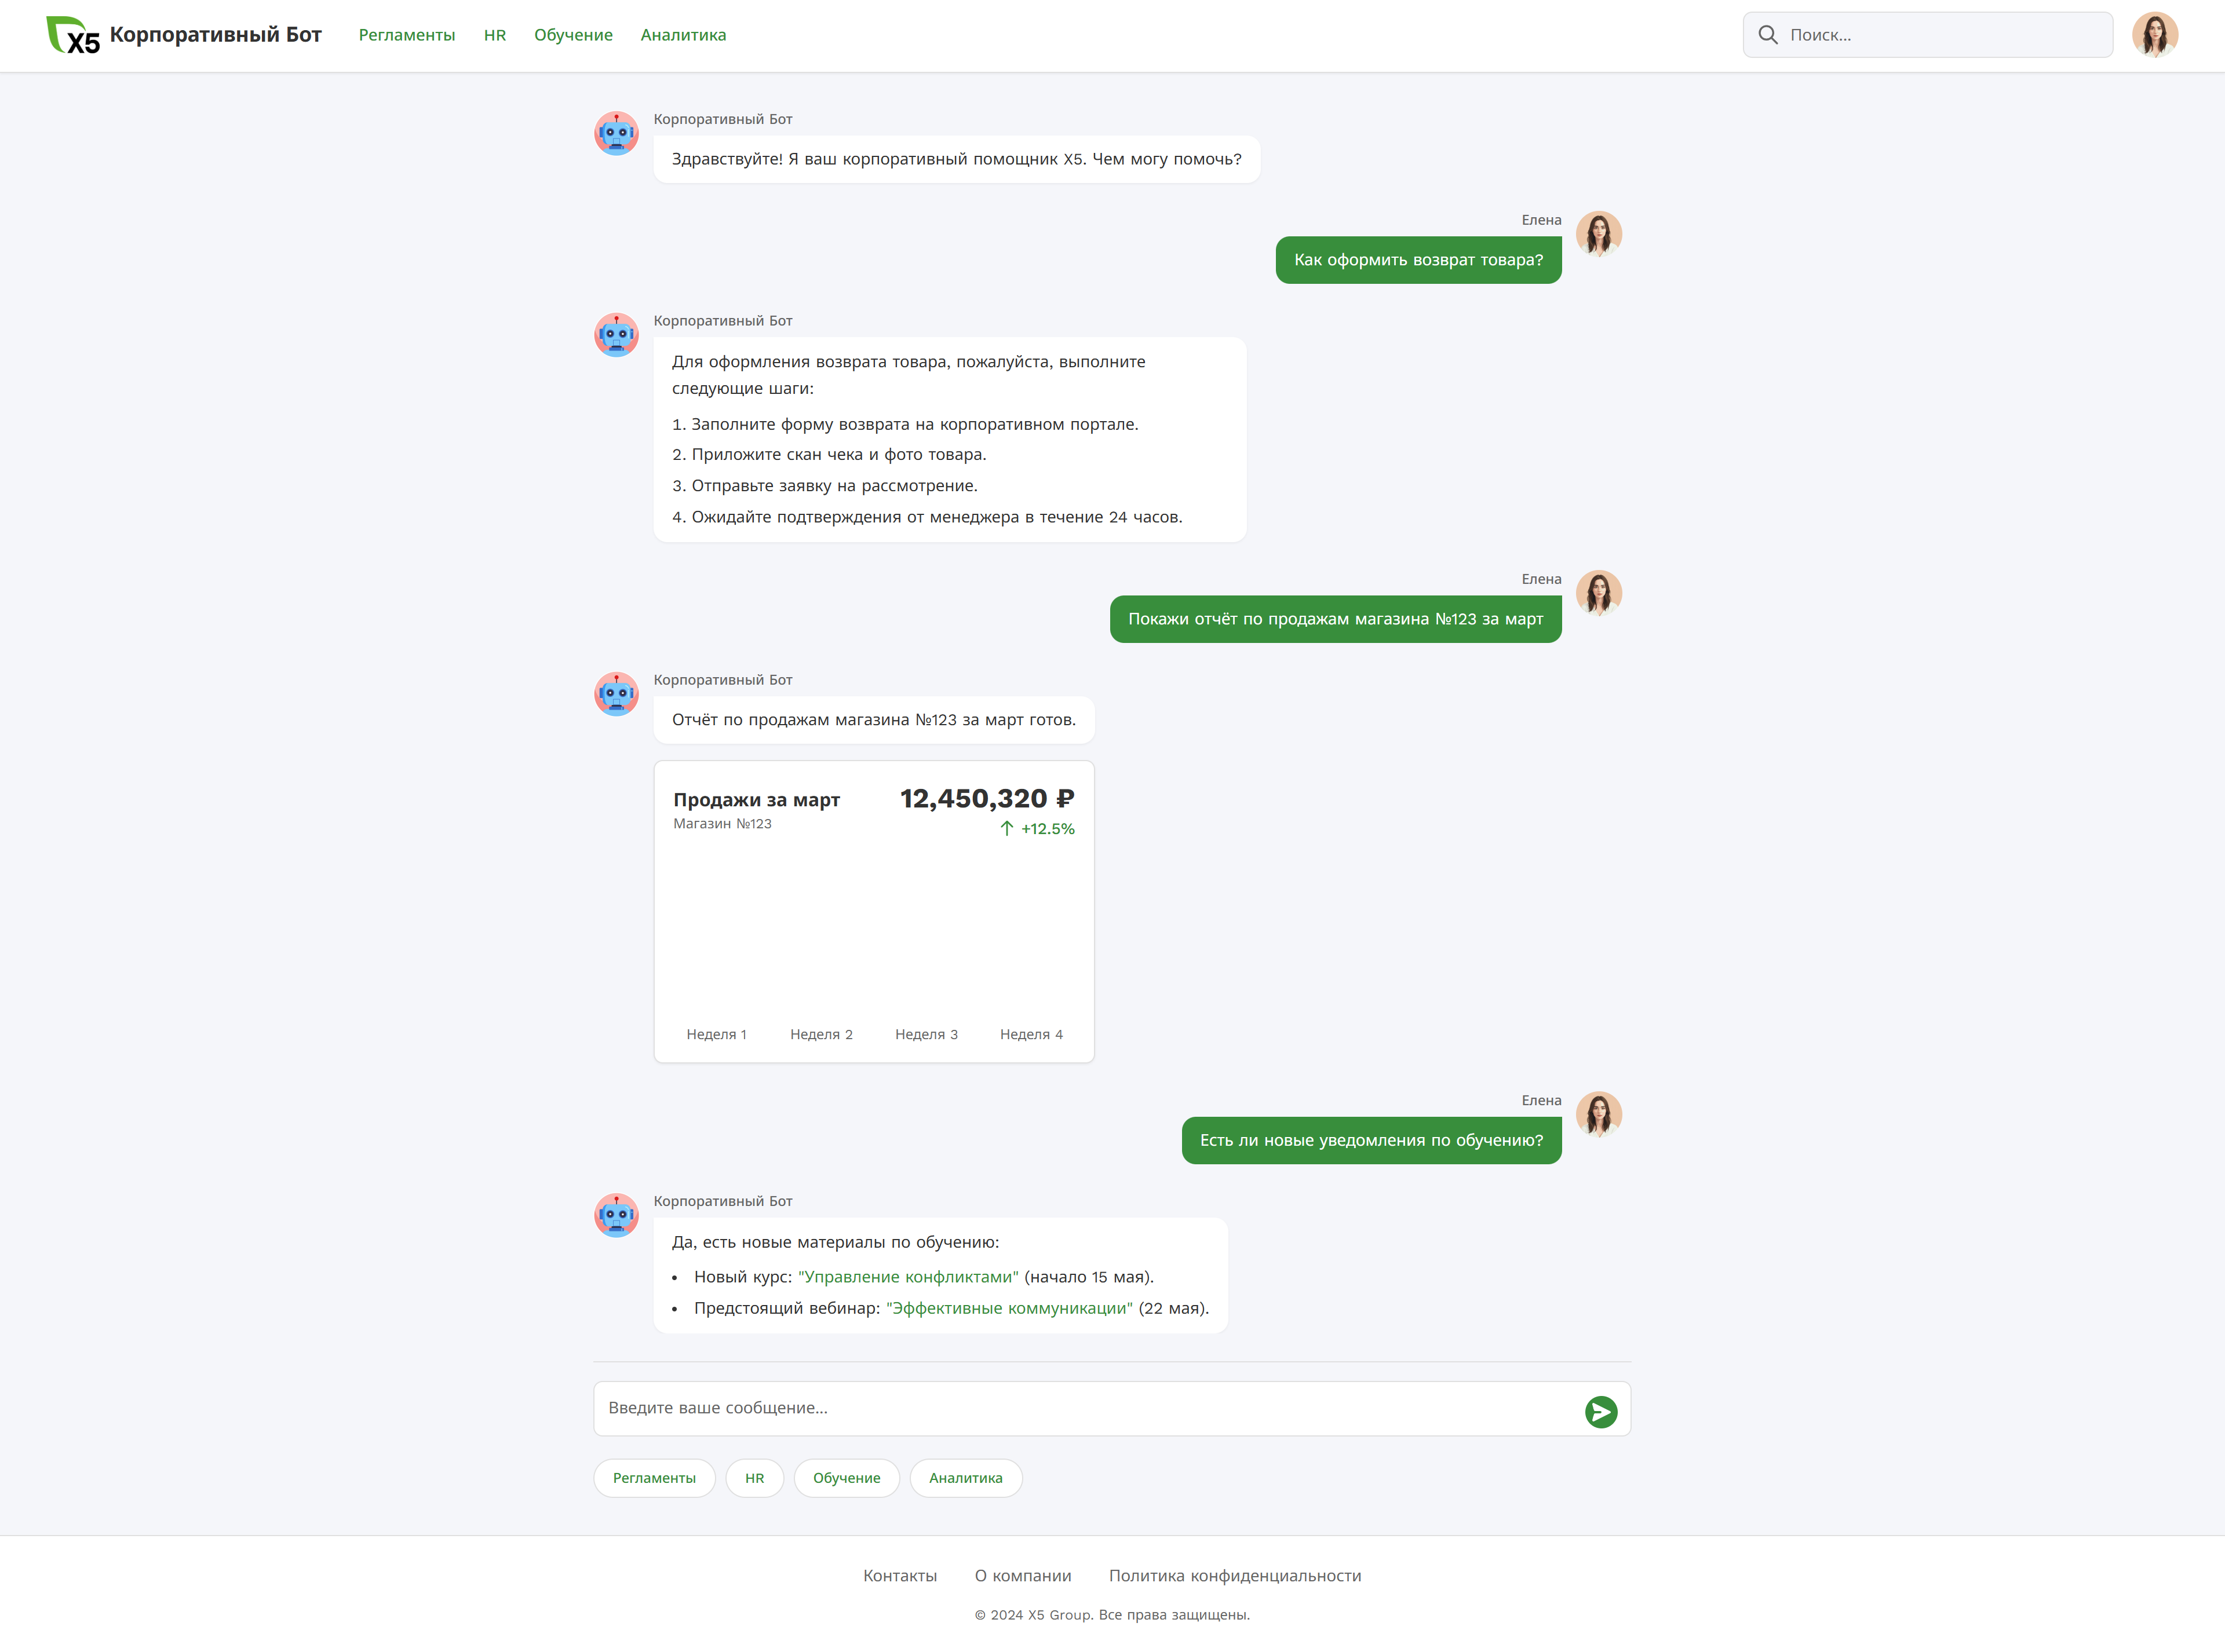Select Аналитика in the top navigation
This screenshot has height=1652, width=2225.
click(683, 35)
